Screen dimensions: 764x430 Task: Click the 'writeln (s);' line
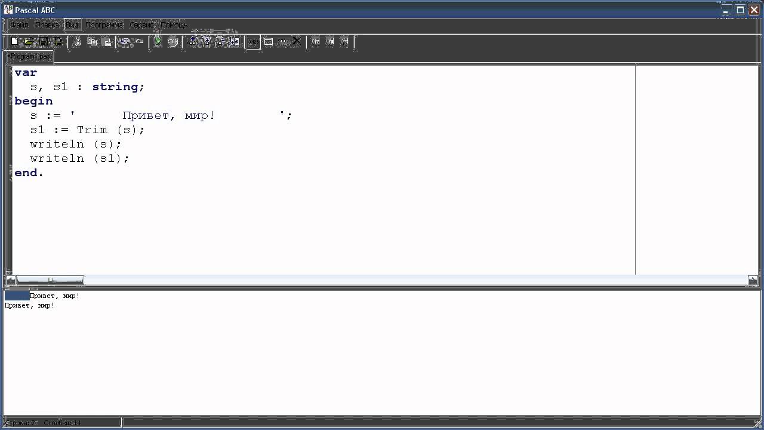tap(76, 144)
